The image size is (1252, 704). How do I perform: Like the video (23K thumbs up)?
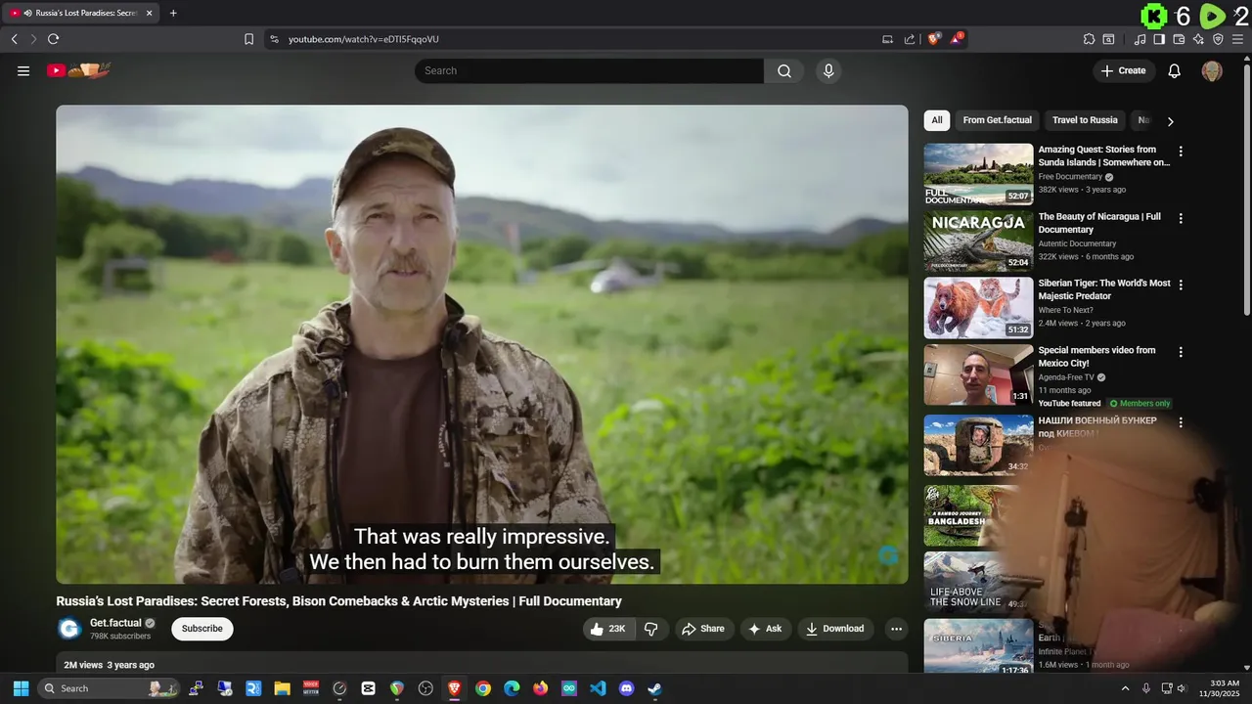point(609,629)
